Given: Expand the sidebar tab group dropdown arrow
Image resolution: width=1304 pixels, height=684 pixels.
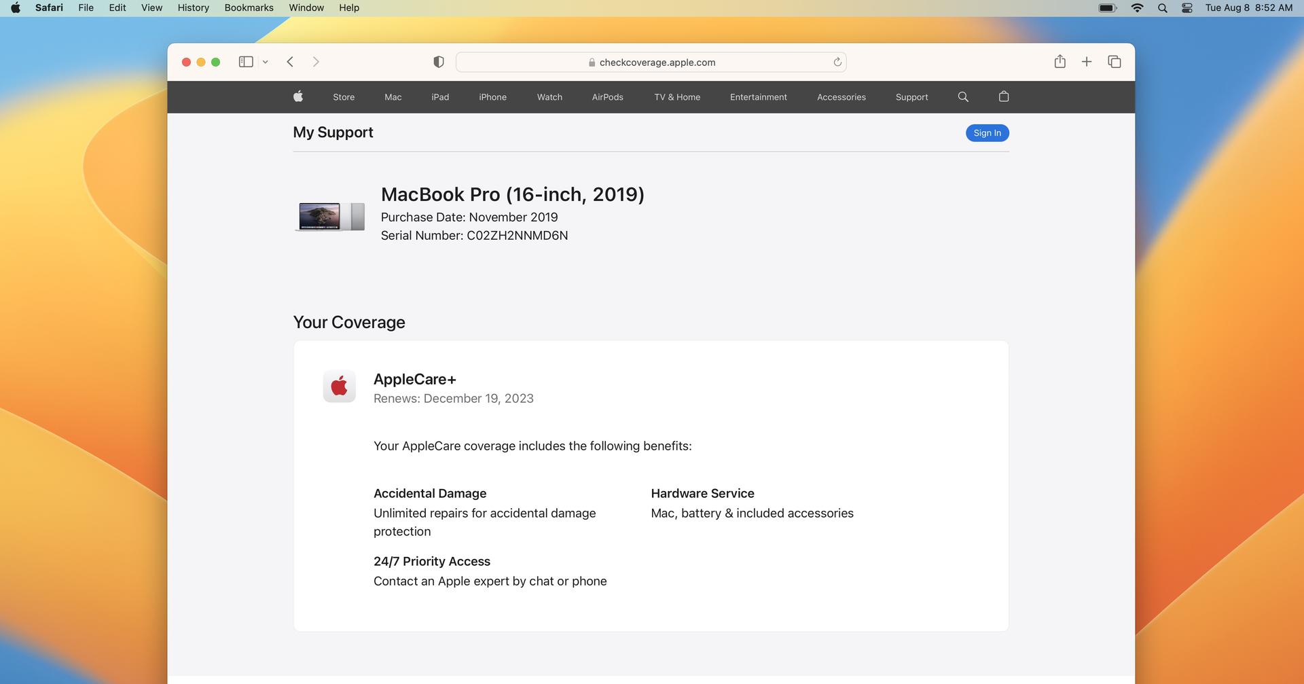Looking at the screenshot, I should point(266,62).
